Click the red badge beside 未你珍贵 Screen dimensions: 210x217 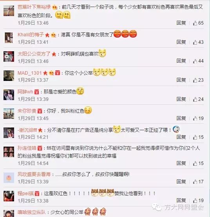(x=40, y=111)
